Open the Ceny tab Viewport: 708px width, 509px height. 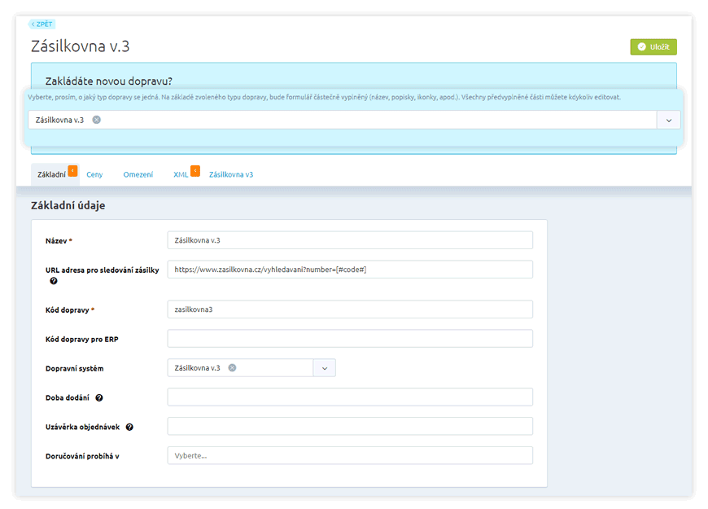click(94, 174)
